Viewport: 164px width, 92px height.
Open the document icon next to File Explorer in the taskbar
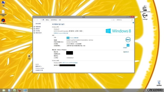click(x=9, y=90)
